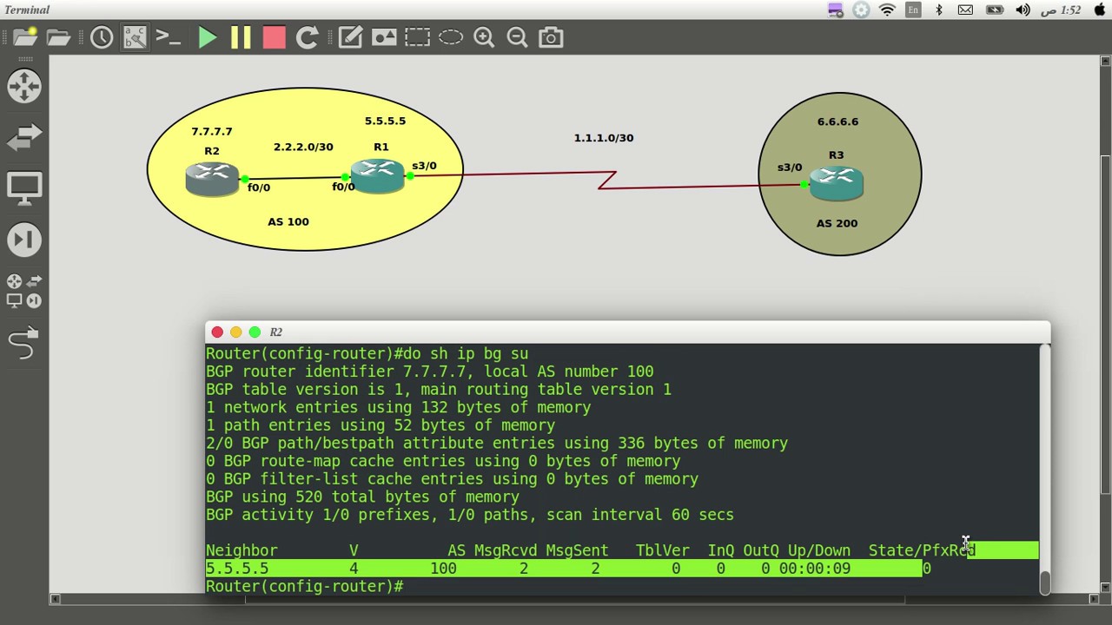Viewport: 1112px width, 625px height.
Task: Select the Draw an ellipse tool
Action: (451, 37)
